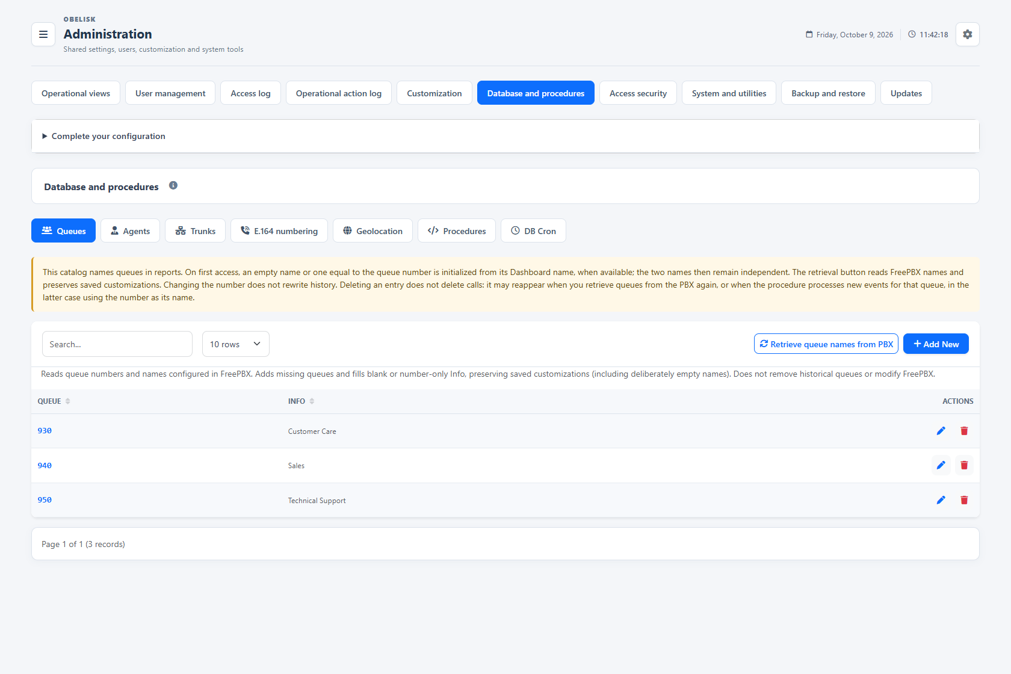Open the Access security tab

[x=638, y=93]
